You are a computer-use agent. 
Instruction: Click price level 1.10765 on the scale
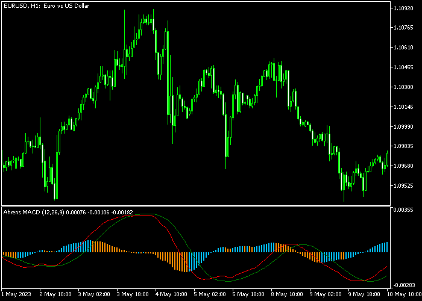403,28
